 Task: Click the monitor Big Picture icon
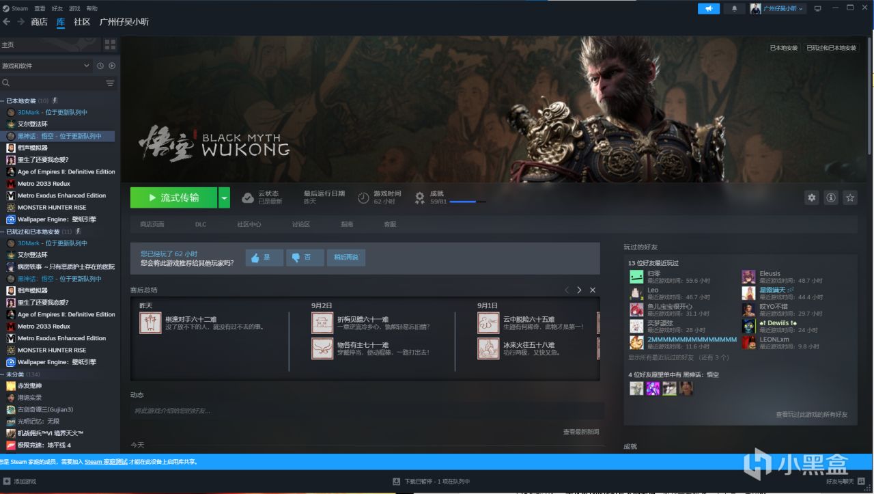point(817,8)
